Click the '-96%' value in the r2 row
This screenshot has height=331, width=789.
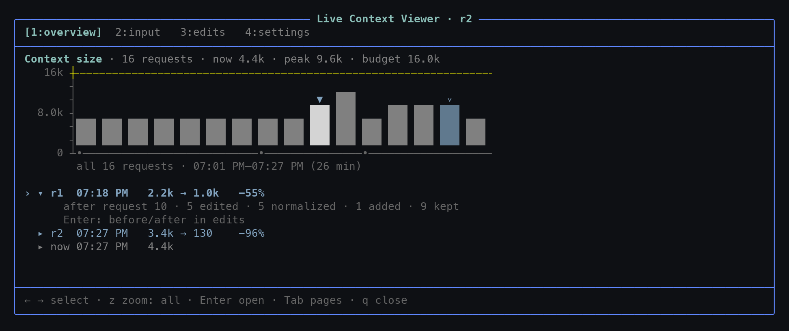click(252, 233)
